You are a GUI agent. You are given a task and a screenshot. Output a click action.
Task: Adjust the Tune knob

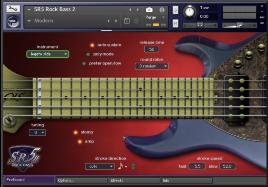(x=190, y=12)
